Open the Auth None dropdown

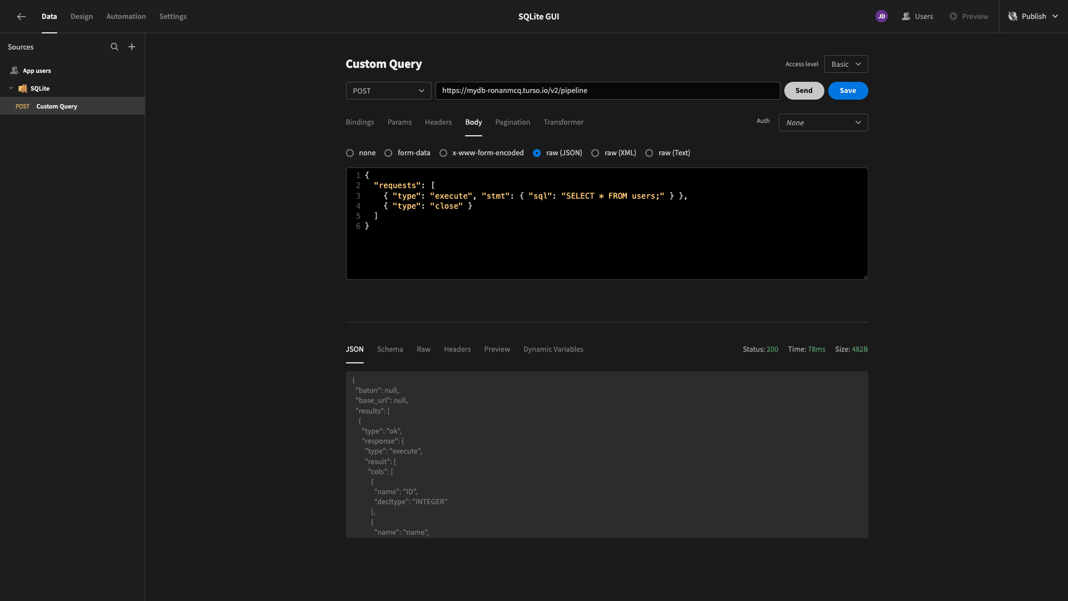(823, 122)
